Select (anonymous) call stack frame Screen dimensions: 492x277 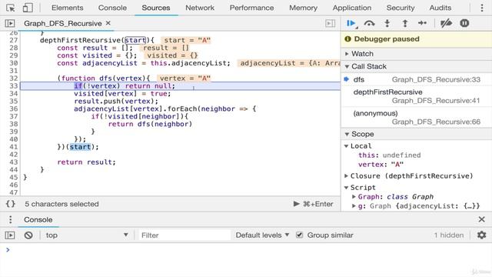click(417, 117)
